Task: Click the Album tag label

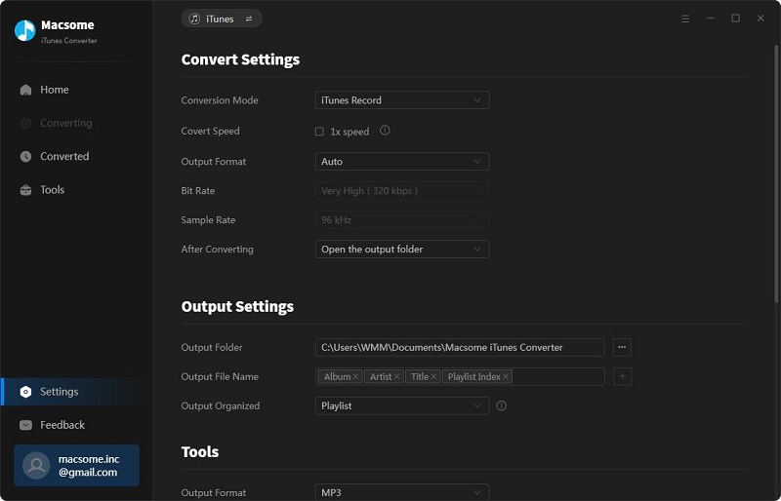Action: tap(337, 376)
